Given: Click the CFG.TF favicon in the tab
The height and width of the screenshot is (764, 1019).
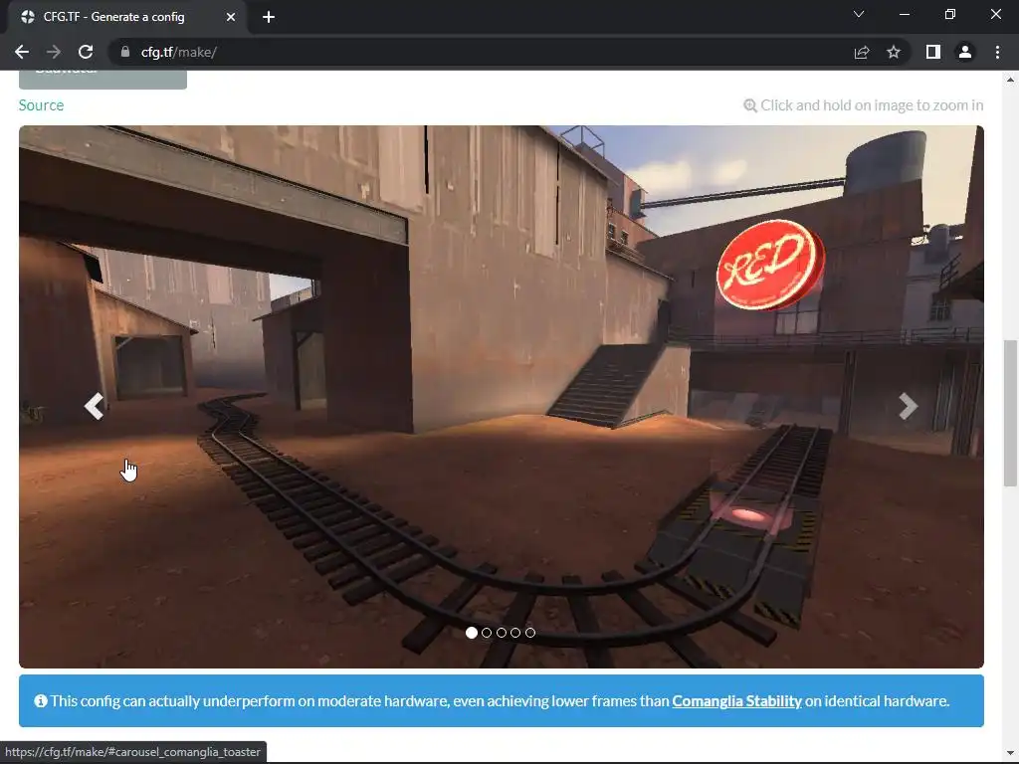Looking at the screenshot, I should pyautogui.click(x=27, y=17).
